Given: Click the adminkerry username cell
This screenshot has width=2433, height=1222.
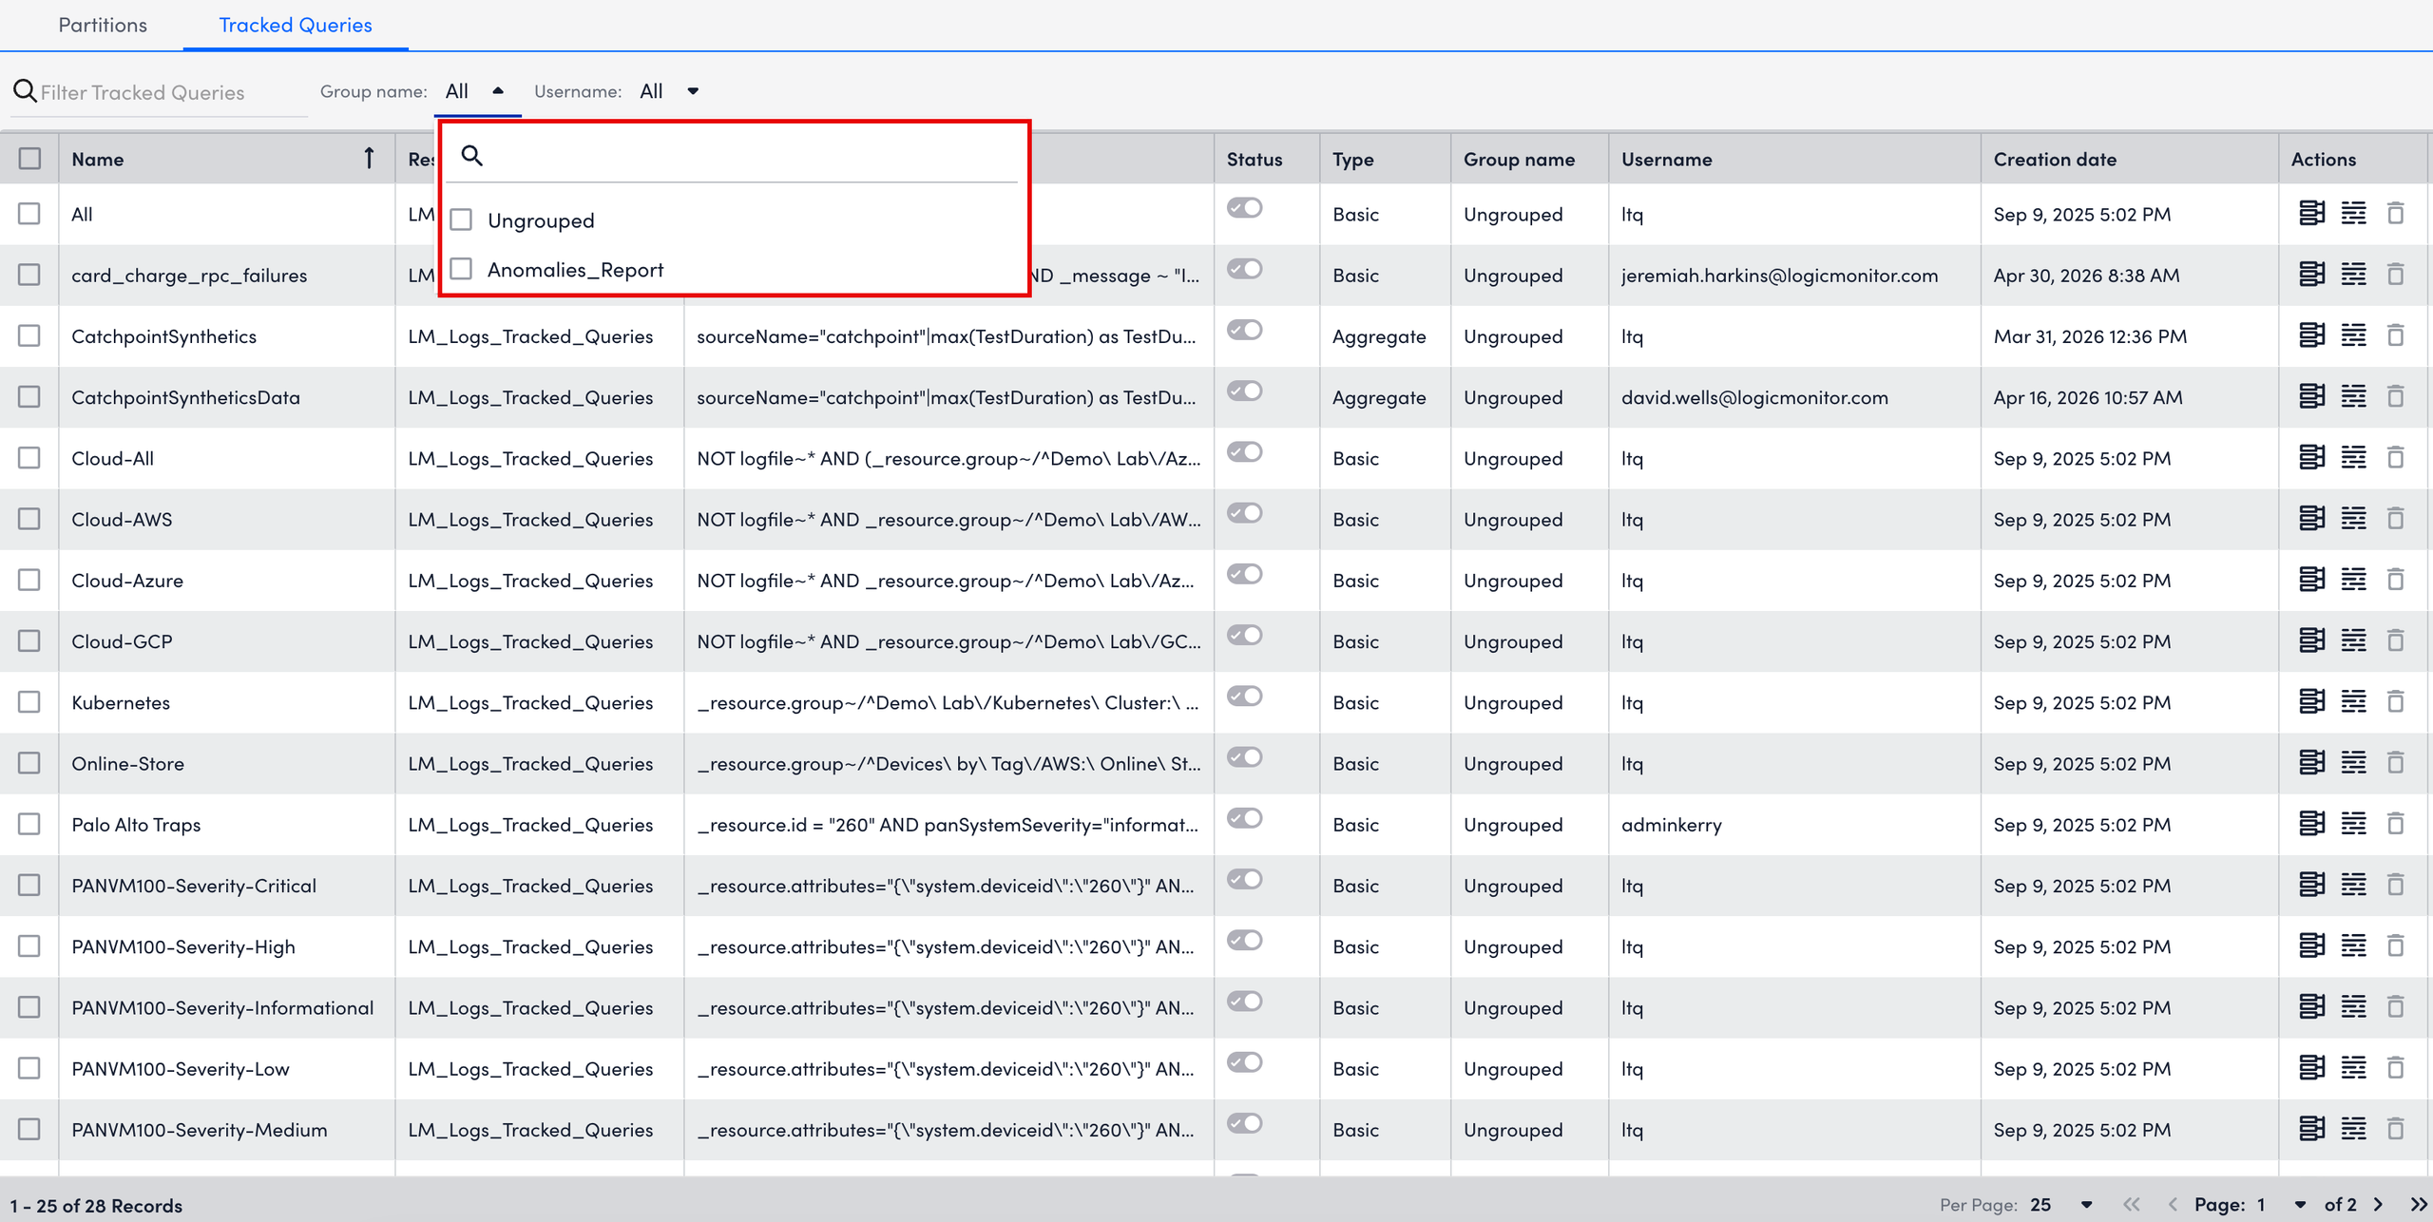Looking at the screenshot, I should (x=1671, y=825).
